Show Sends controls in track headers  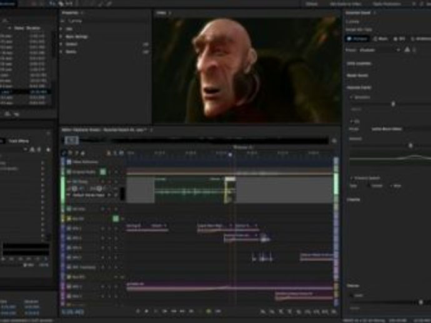coord(76,153)
